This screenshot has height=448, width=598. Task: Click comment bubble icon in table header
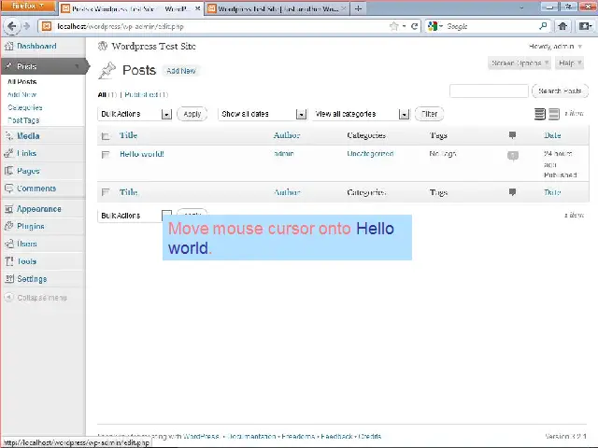[x=513, y=134]
